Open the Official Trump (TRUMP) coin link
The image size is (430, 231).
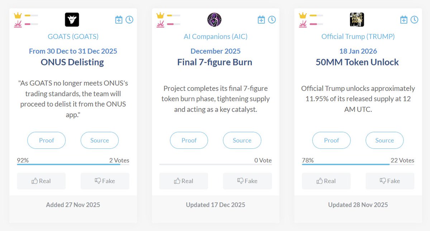tap(358, 36)
